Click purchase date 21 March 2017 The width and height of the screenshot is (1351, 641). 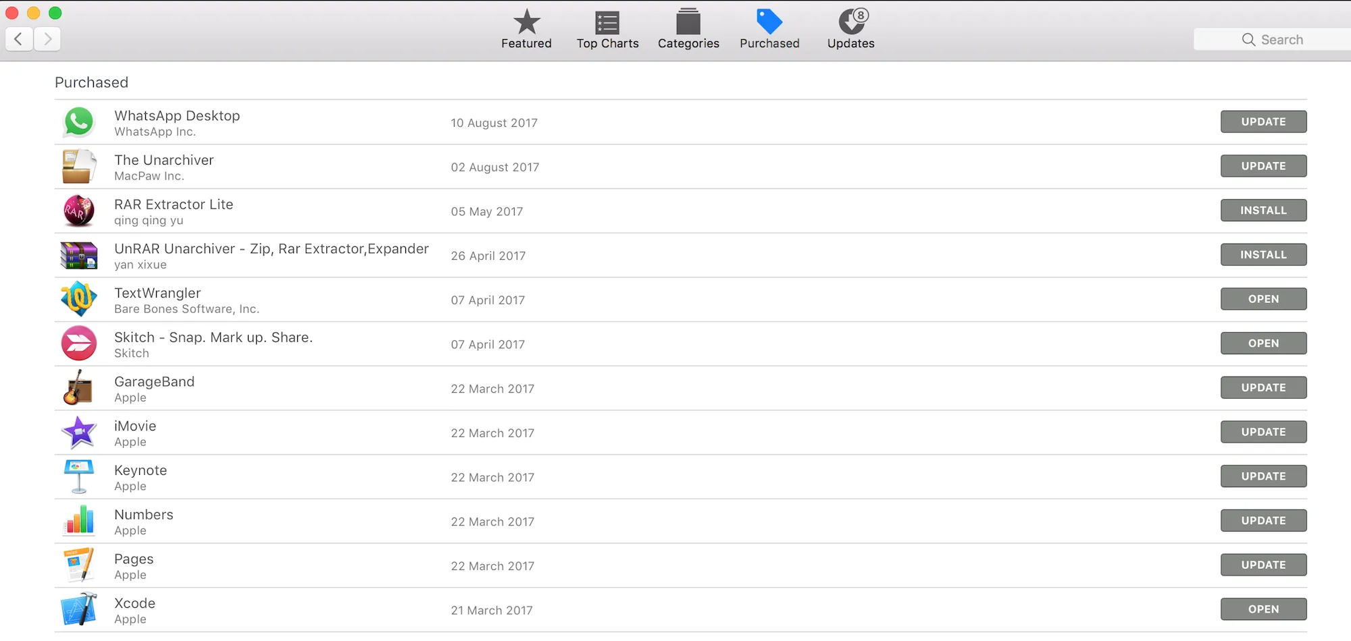[492, 611]
